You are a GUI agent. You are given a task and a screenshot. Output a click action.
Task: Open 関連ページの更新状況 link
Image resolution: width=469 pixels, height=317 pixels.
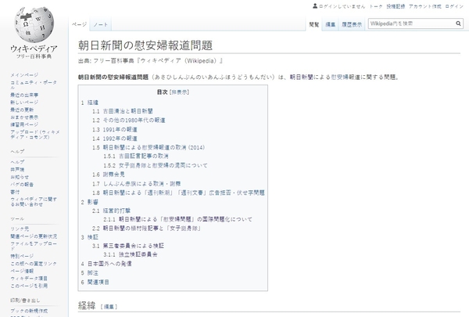pos(34,236)
